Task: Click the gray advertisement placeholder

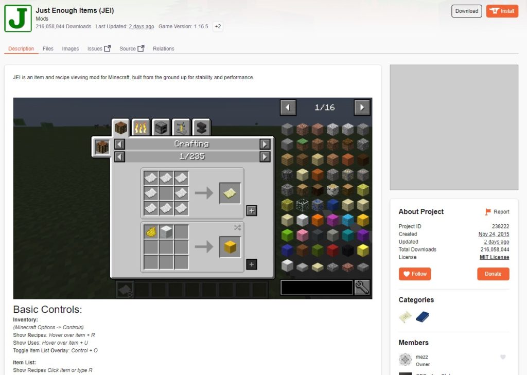Action: click(x=454, y=128)
